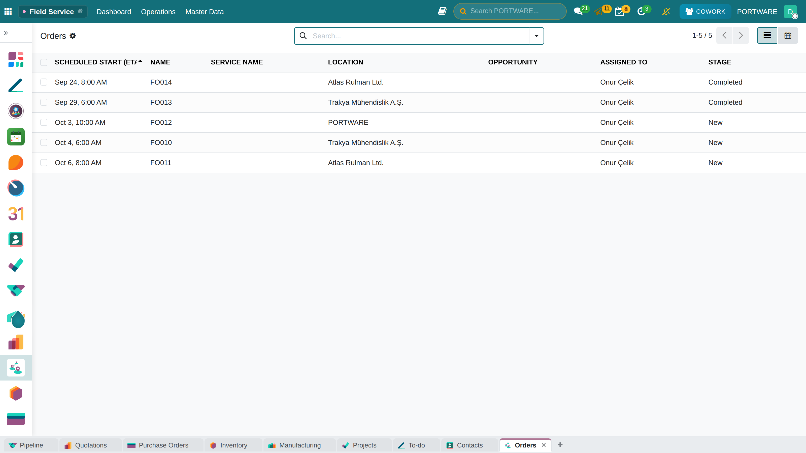This screenshot has width=806, height=453.
Task: Go to previous page of orders
Action: pos(724,35)
